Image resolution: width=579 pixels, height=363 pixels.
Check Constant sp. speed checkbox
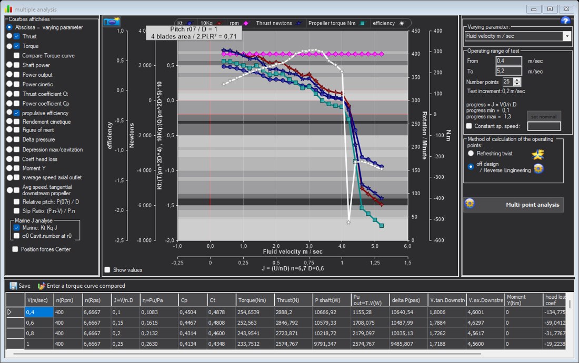pyautogui.click(x=469, y=126)
